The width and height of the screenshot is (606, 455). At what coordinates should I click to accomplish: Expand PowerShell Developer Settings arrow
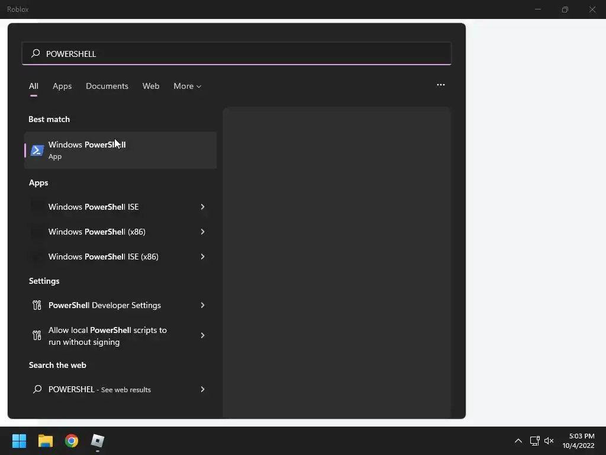point(202,305)
